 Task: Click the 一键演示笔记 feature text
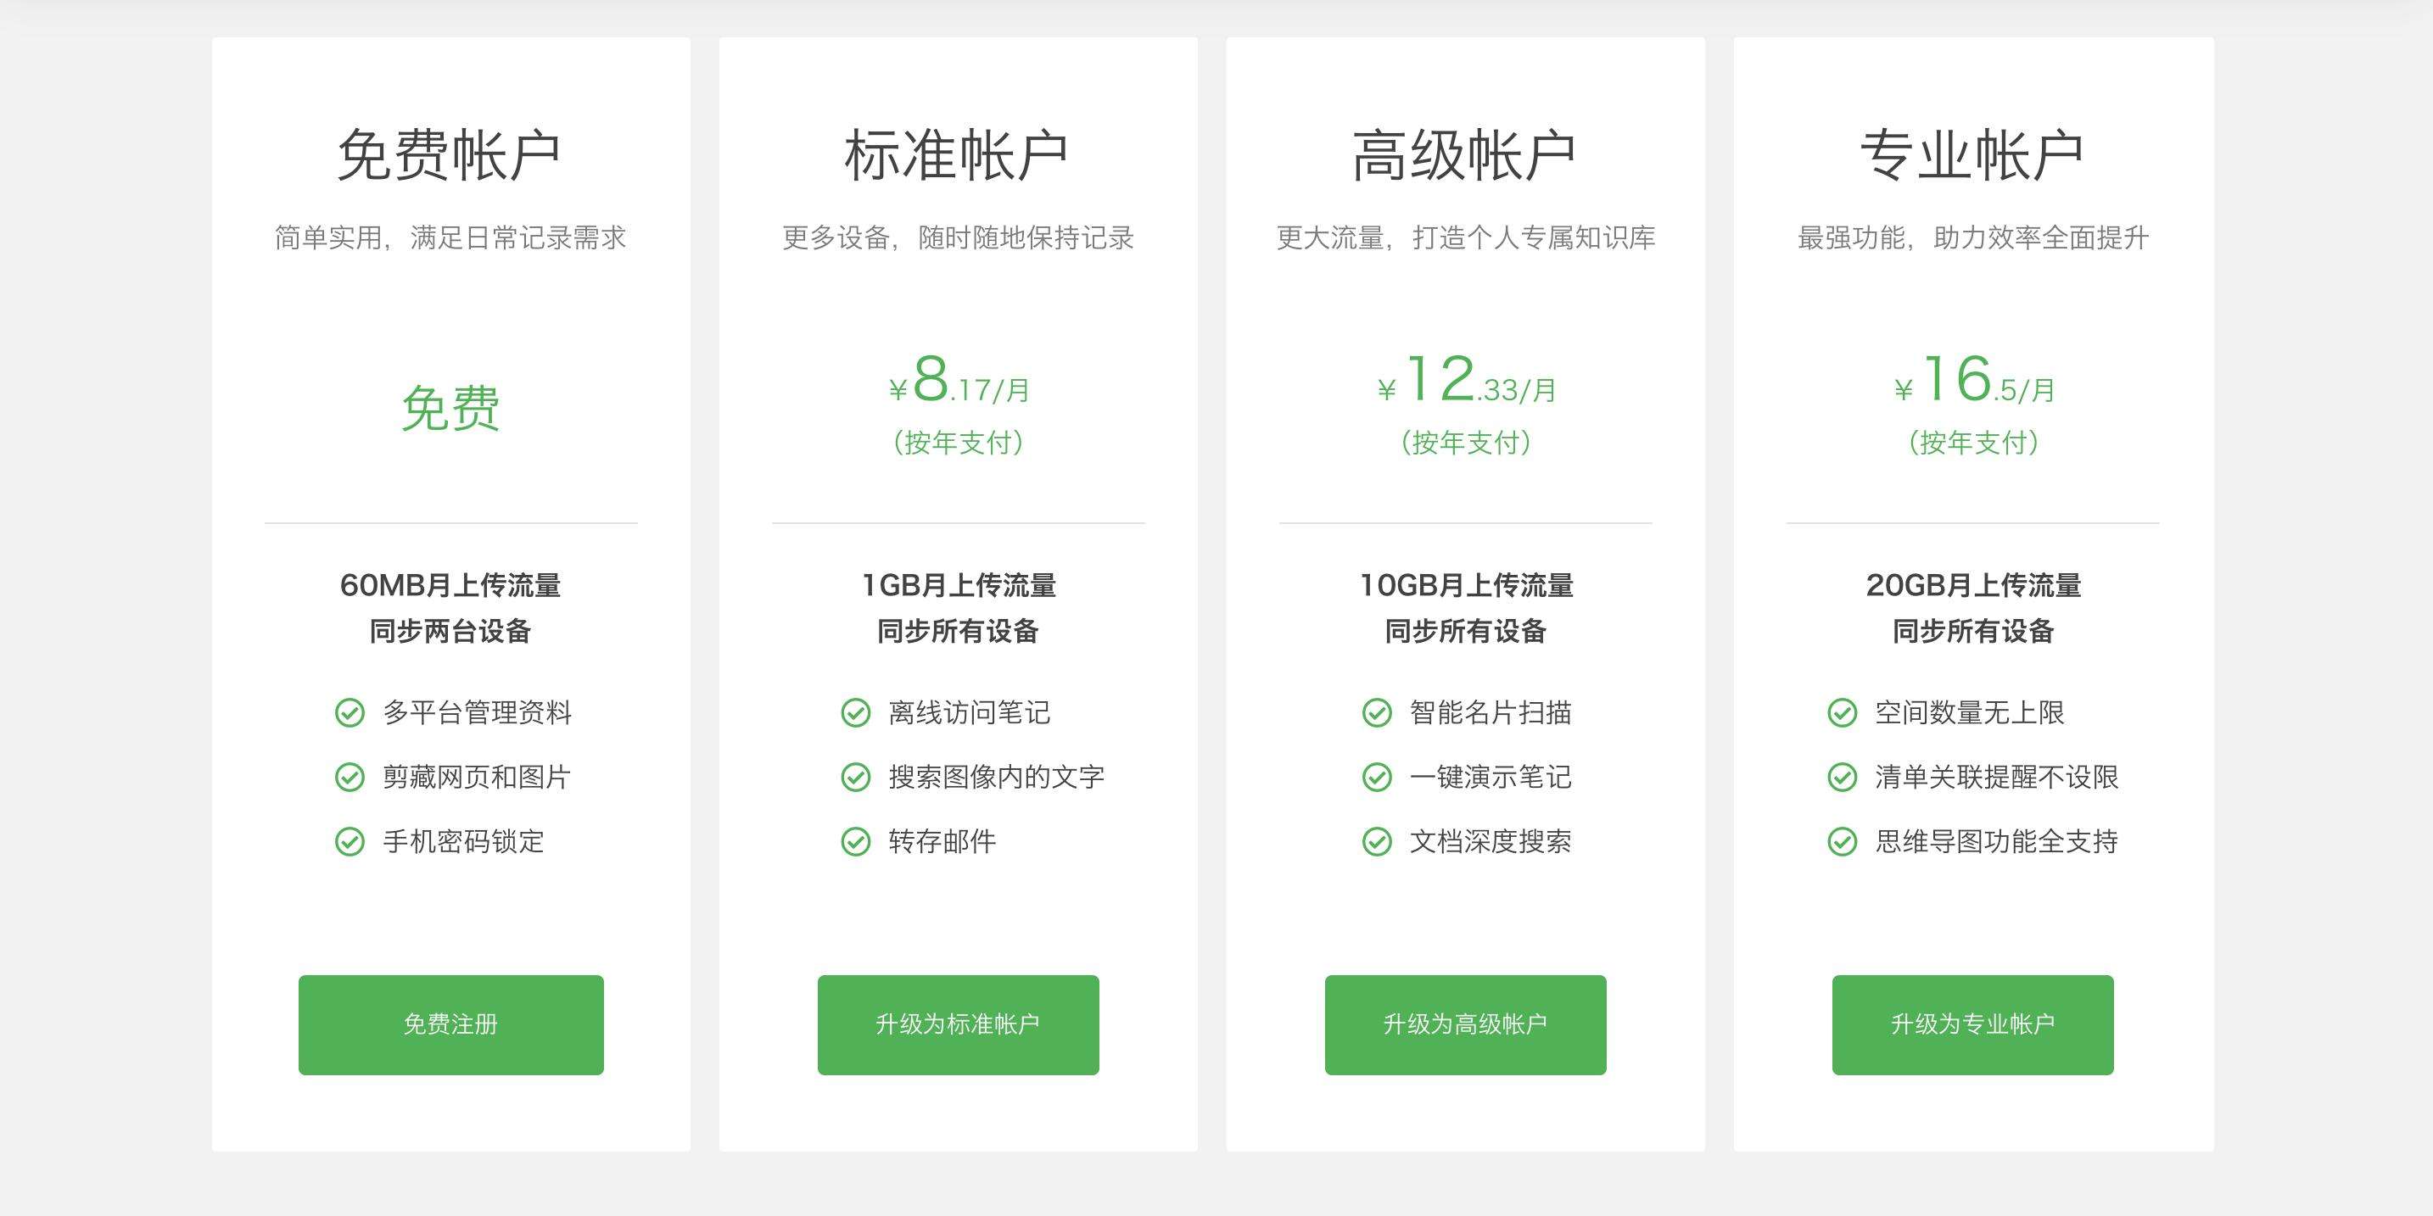tap(1491, 777)
